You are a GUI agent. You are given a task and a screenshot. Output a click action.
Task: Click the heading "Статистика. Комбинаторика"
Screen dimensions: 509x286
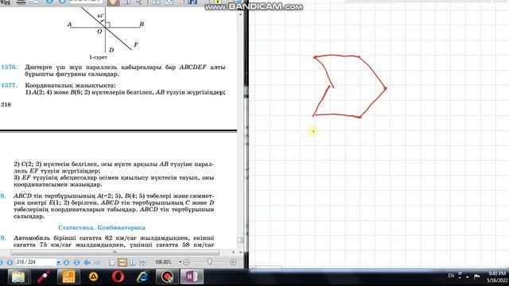click(102, 227)
